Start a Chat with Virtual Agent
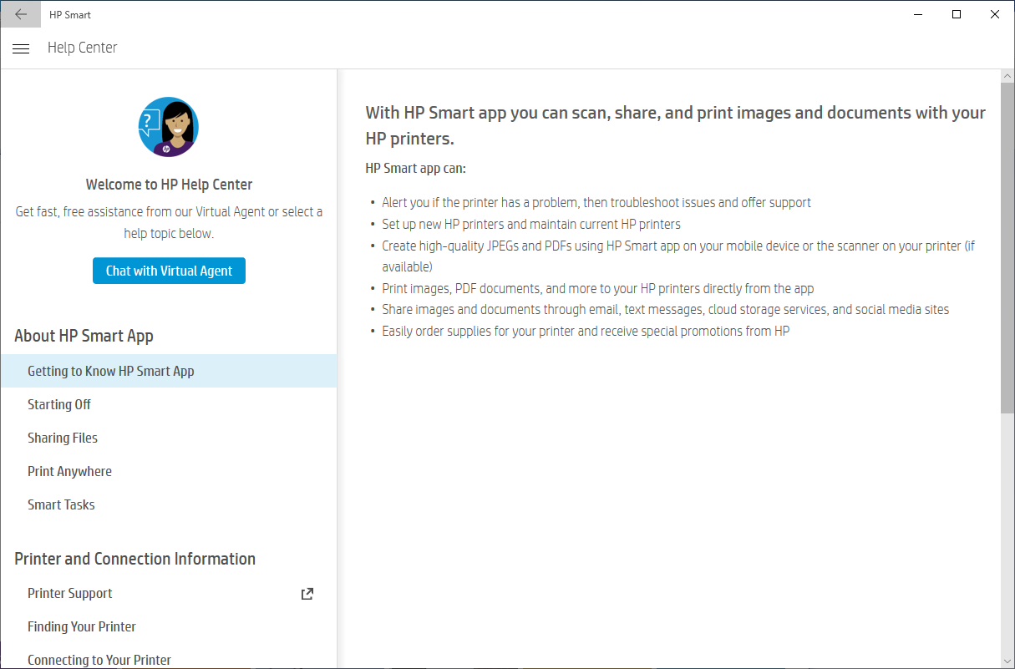 click(169, 271)
